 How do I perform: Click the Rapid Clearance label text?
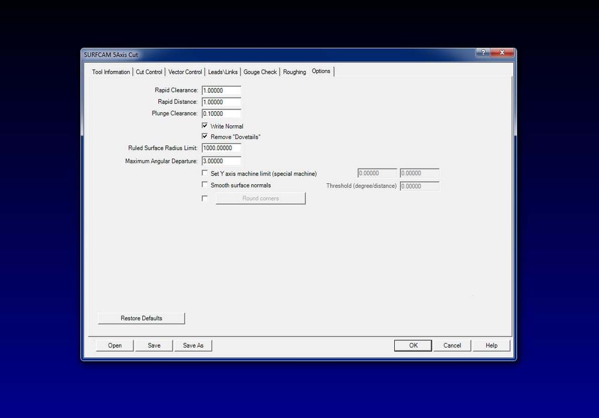click(176, 90)
